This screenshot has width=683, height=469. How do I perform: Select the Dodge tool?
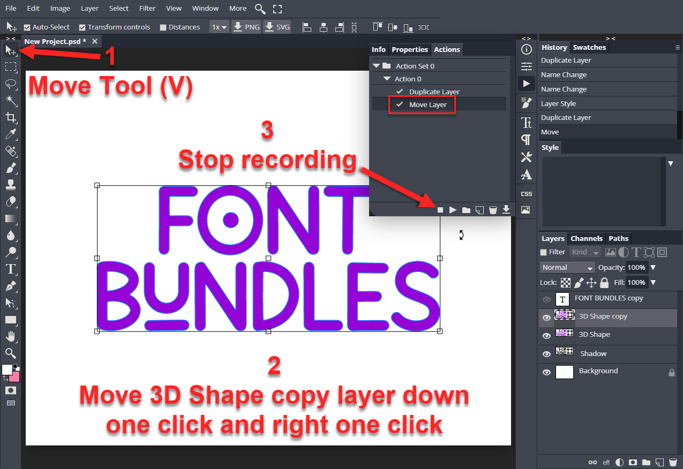(10, 252)
